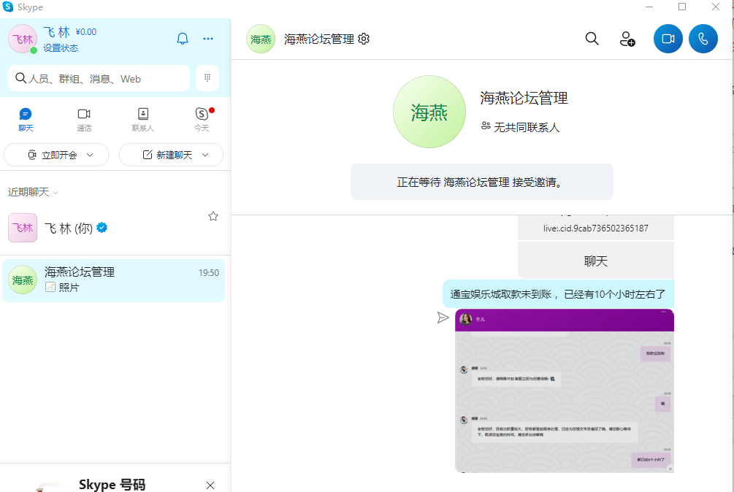This screenshot has height=492, width=734.
Task: Minimize the Skype window
Action: [649, 7]
